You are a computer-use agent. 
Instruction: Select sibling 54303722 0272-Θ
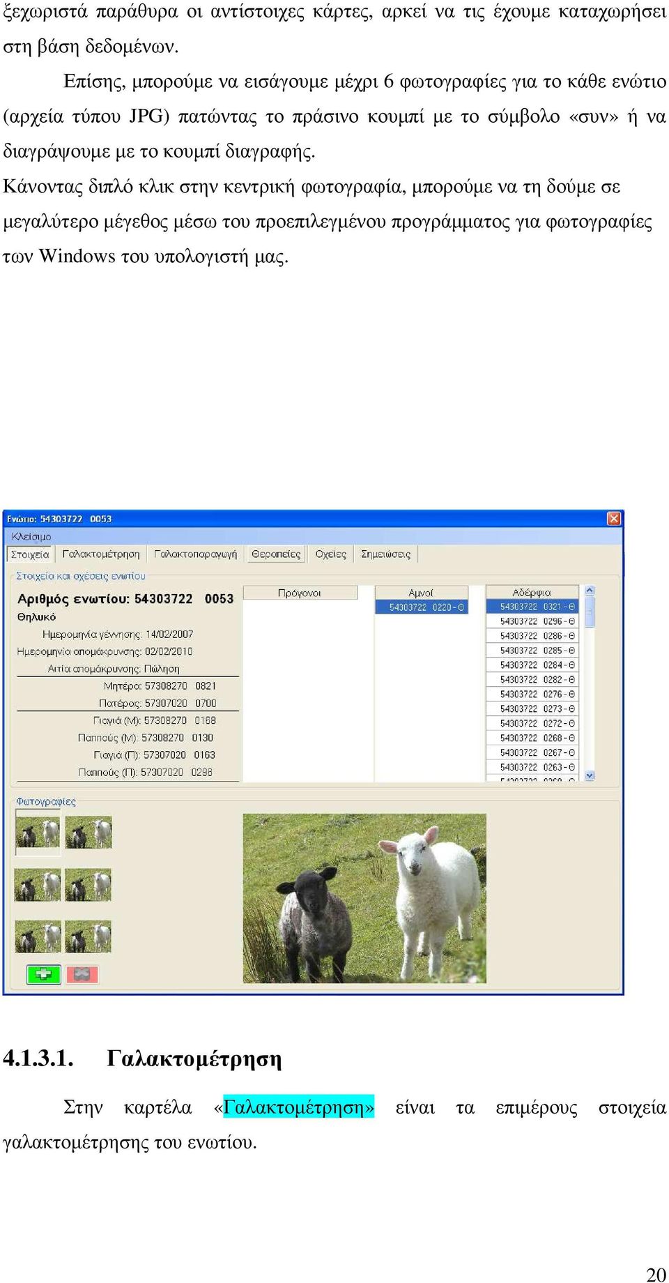point(533,724)
